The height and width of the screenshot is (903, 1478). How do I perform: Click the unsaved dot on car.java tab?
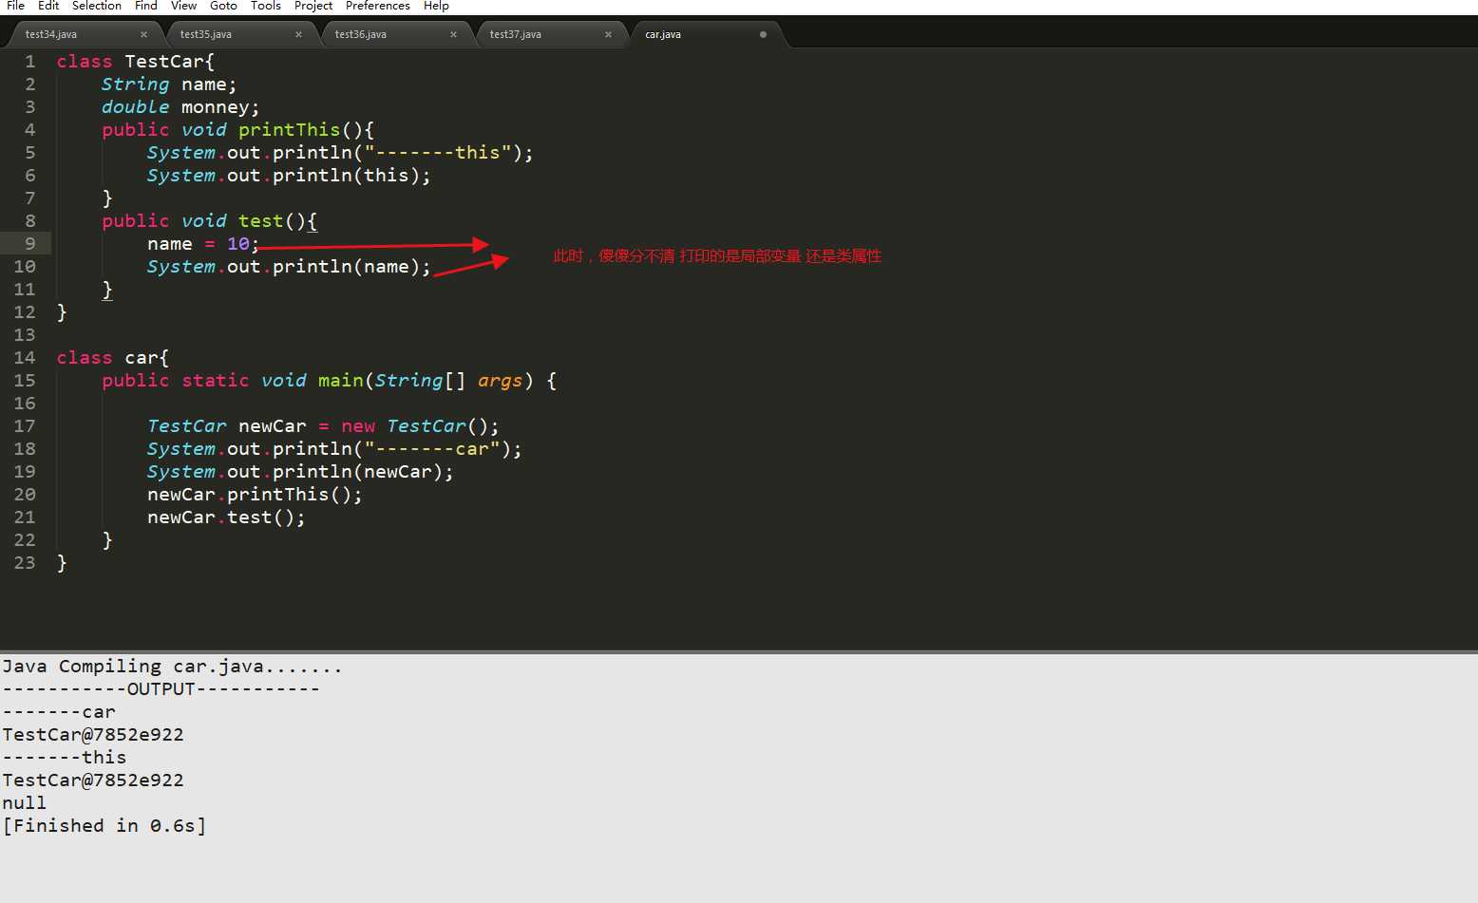coord(763,34)
